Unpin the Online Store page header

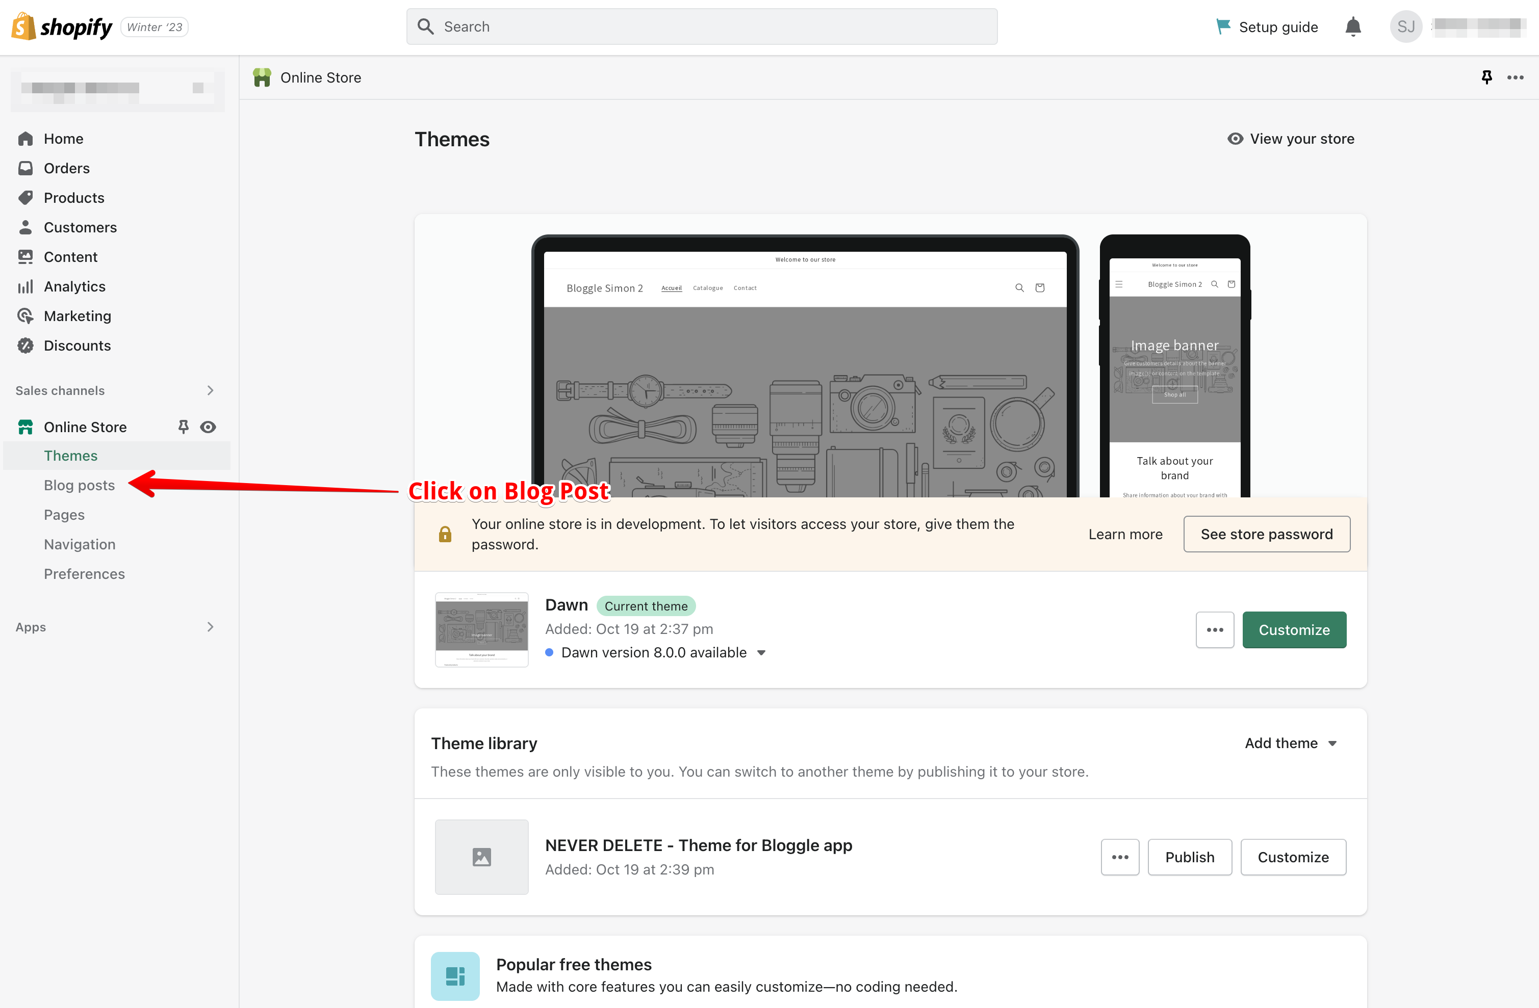pyautogui.click(x=1486, y=77)
